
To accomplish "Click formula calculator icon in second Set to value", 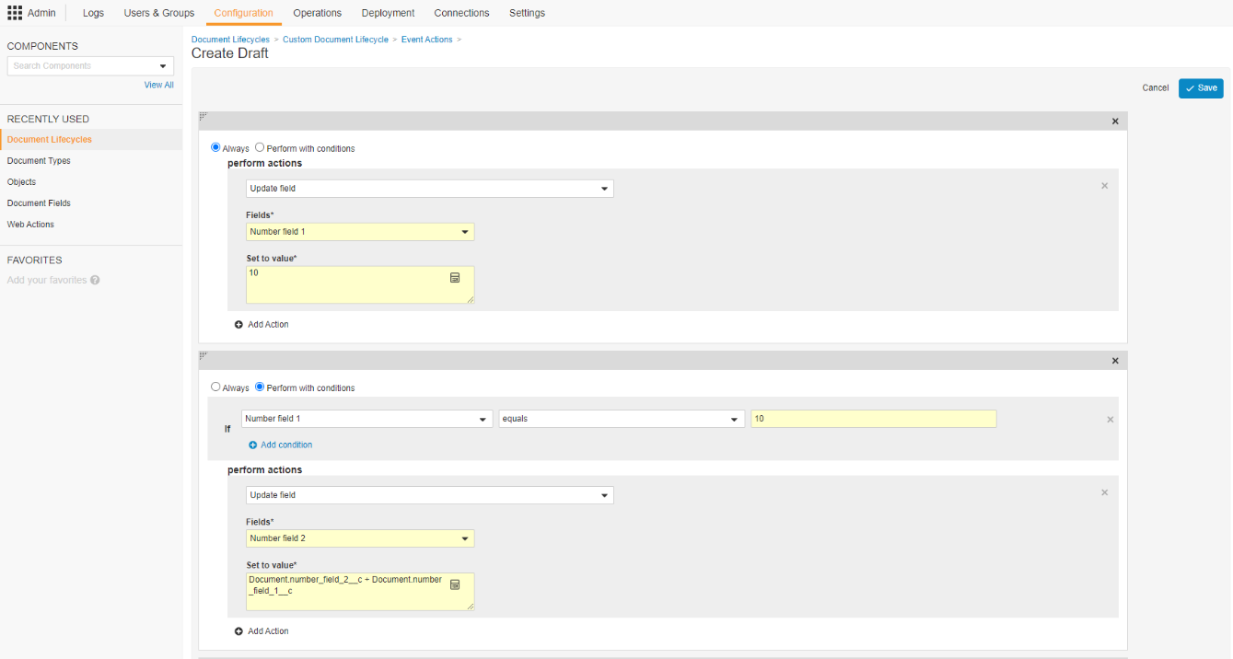I will click(x=454, y=584).
